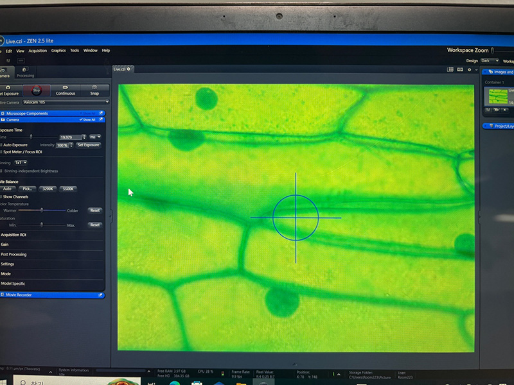Open the exposure time unit ms dropdown
This screenshot has width=514, height=385.
(x=95, y=137)
